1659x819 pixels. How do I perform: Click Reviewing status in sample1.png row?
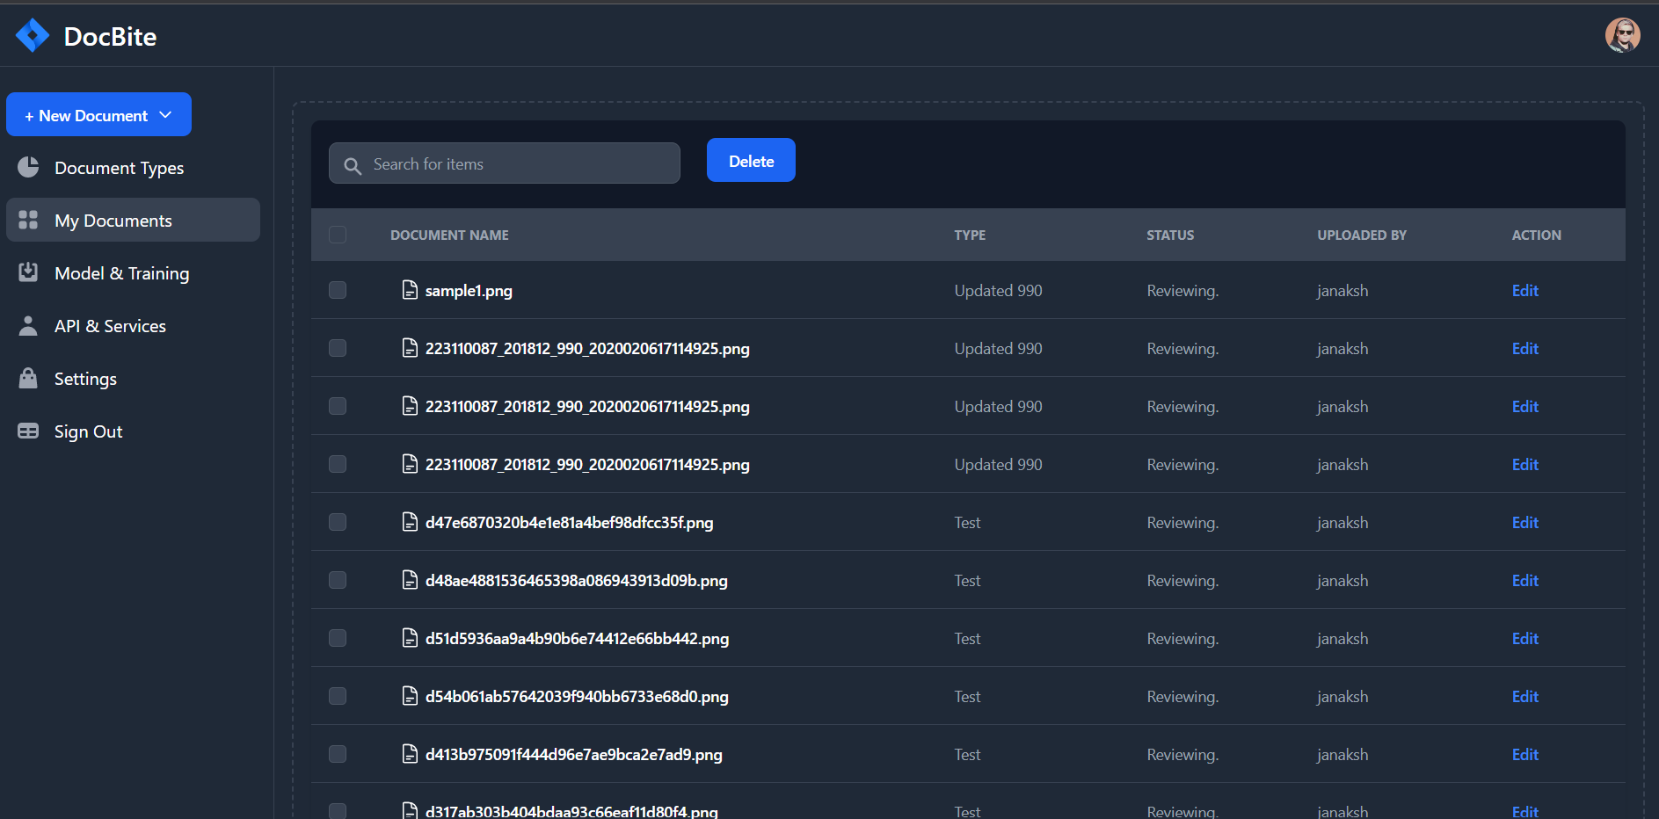click(x=1182, y=291)
